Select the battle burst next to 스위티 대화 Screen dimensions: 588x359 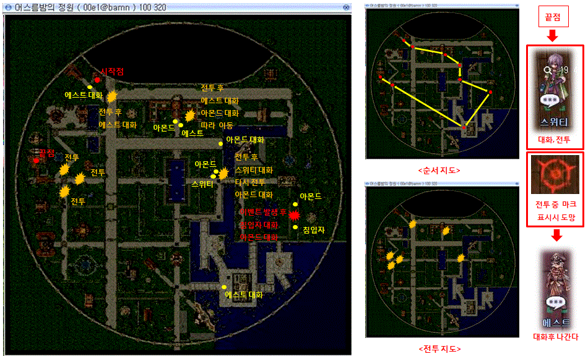point(223,174)
